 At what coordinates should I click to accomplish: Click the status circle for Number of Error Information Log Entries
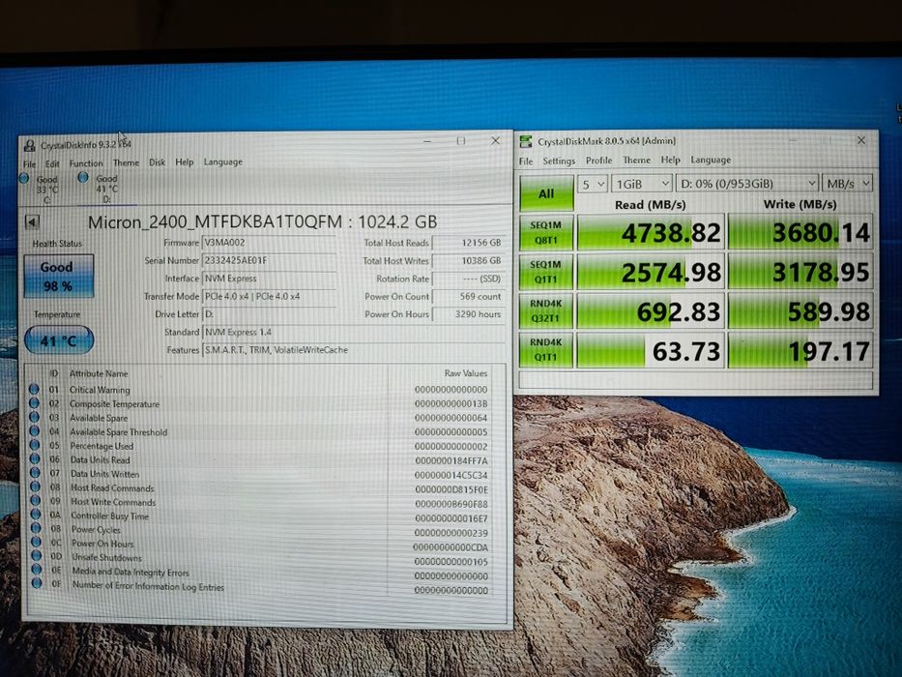click(37, 583)
